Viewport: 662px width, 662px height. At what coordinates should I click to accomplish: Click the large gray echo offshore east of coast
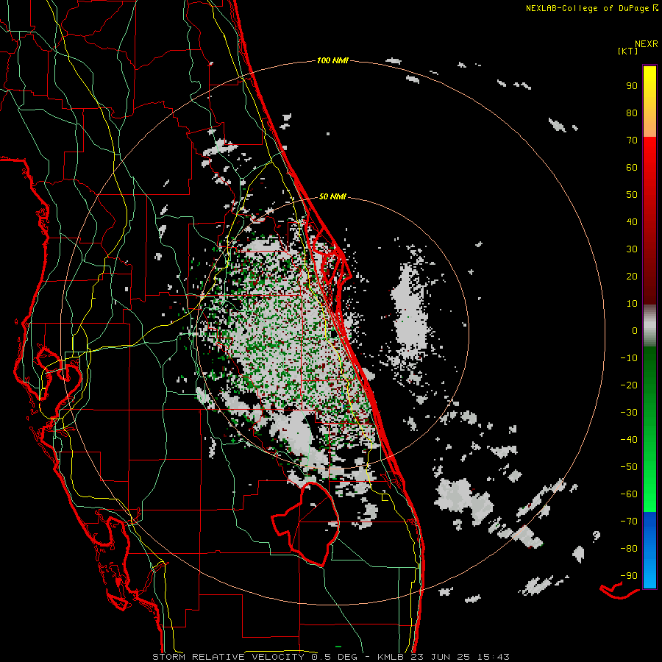tap(410, 313)
